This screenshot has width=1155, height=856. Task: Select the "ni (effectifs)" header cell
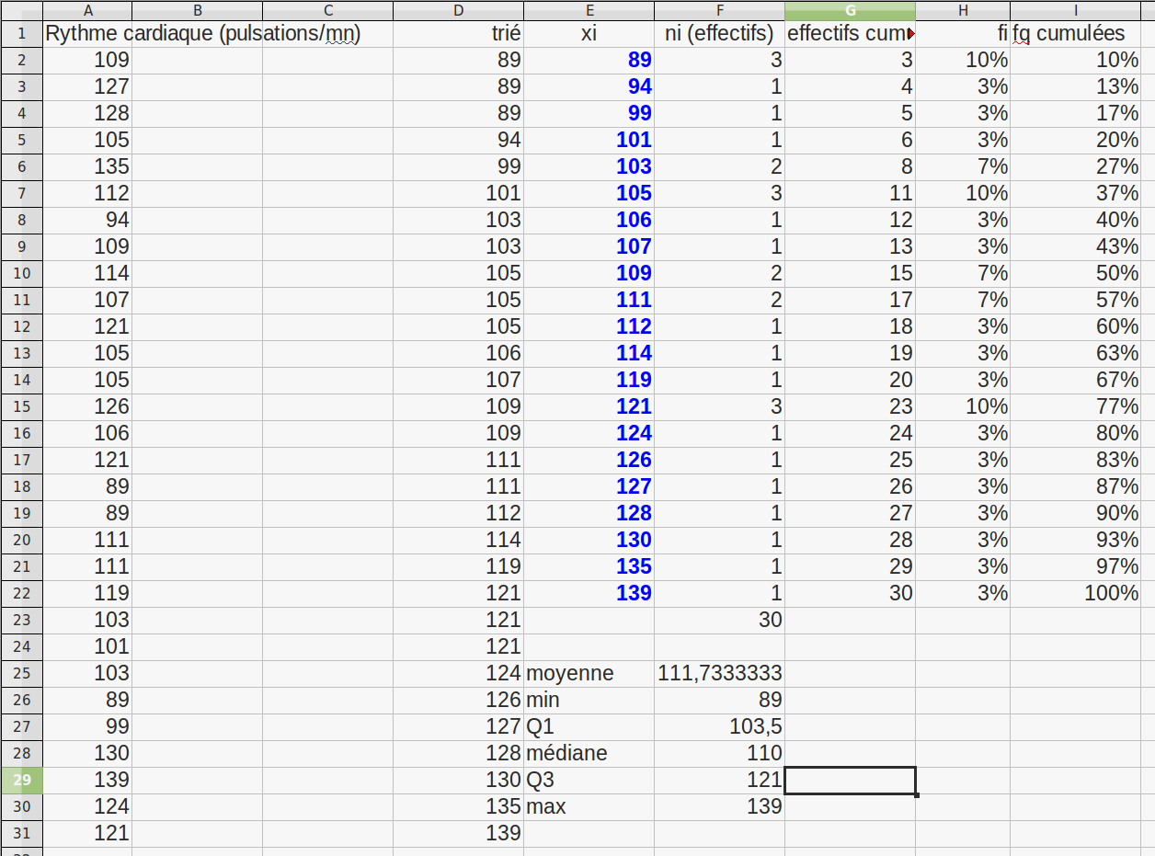coord(719,34)
